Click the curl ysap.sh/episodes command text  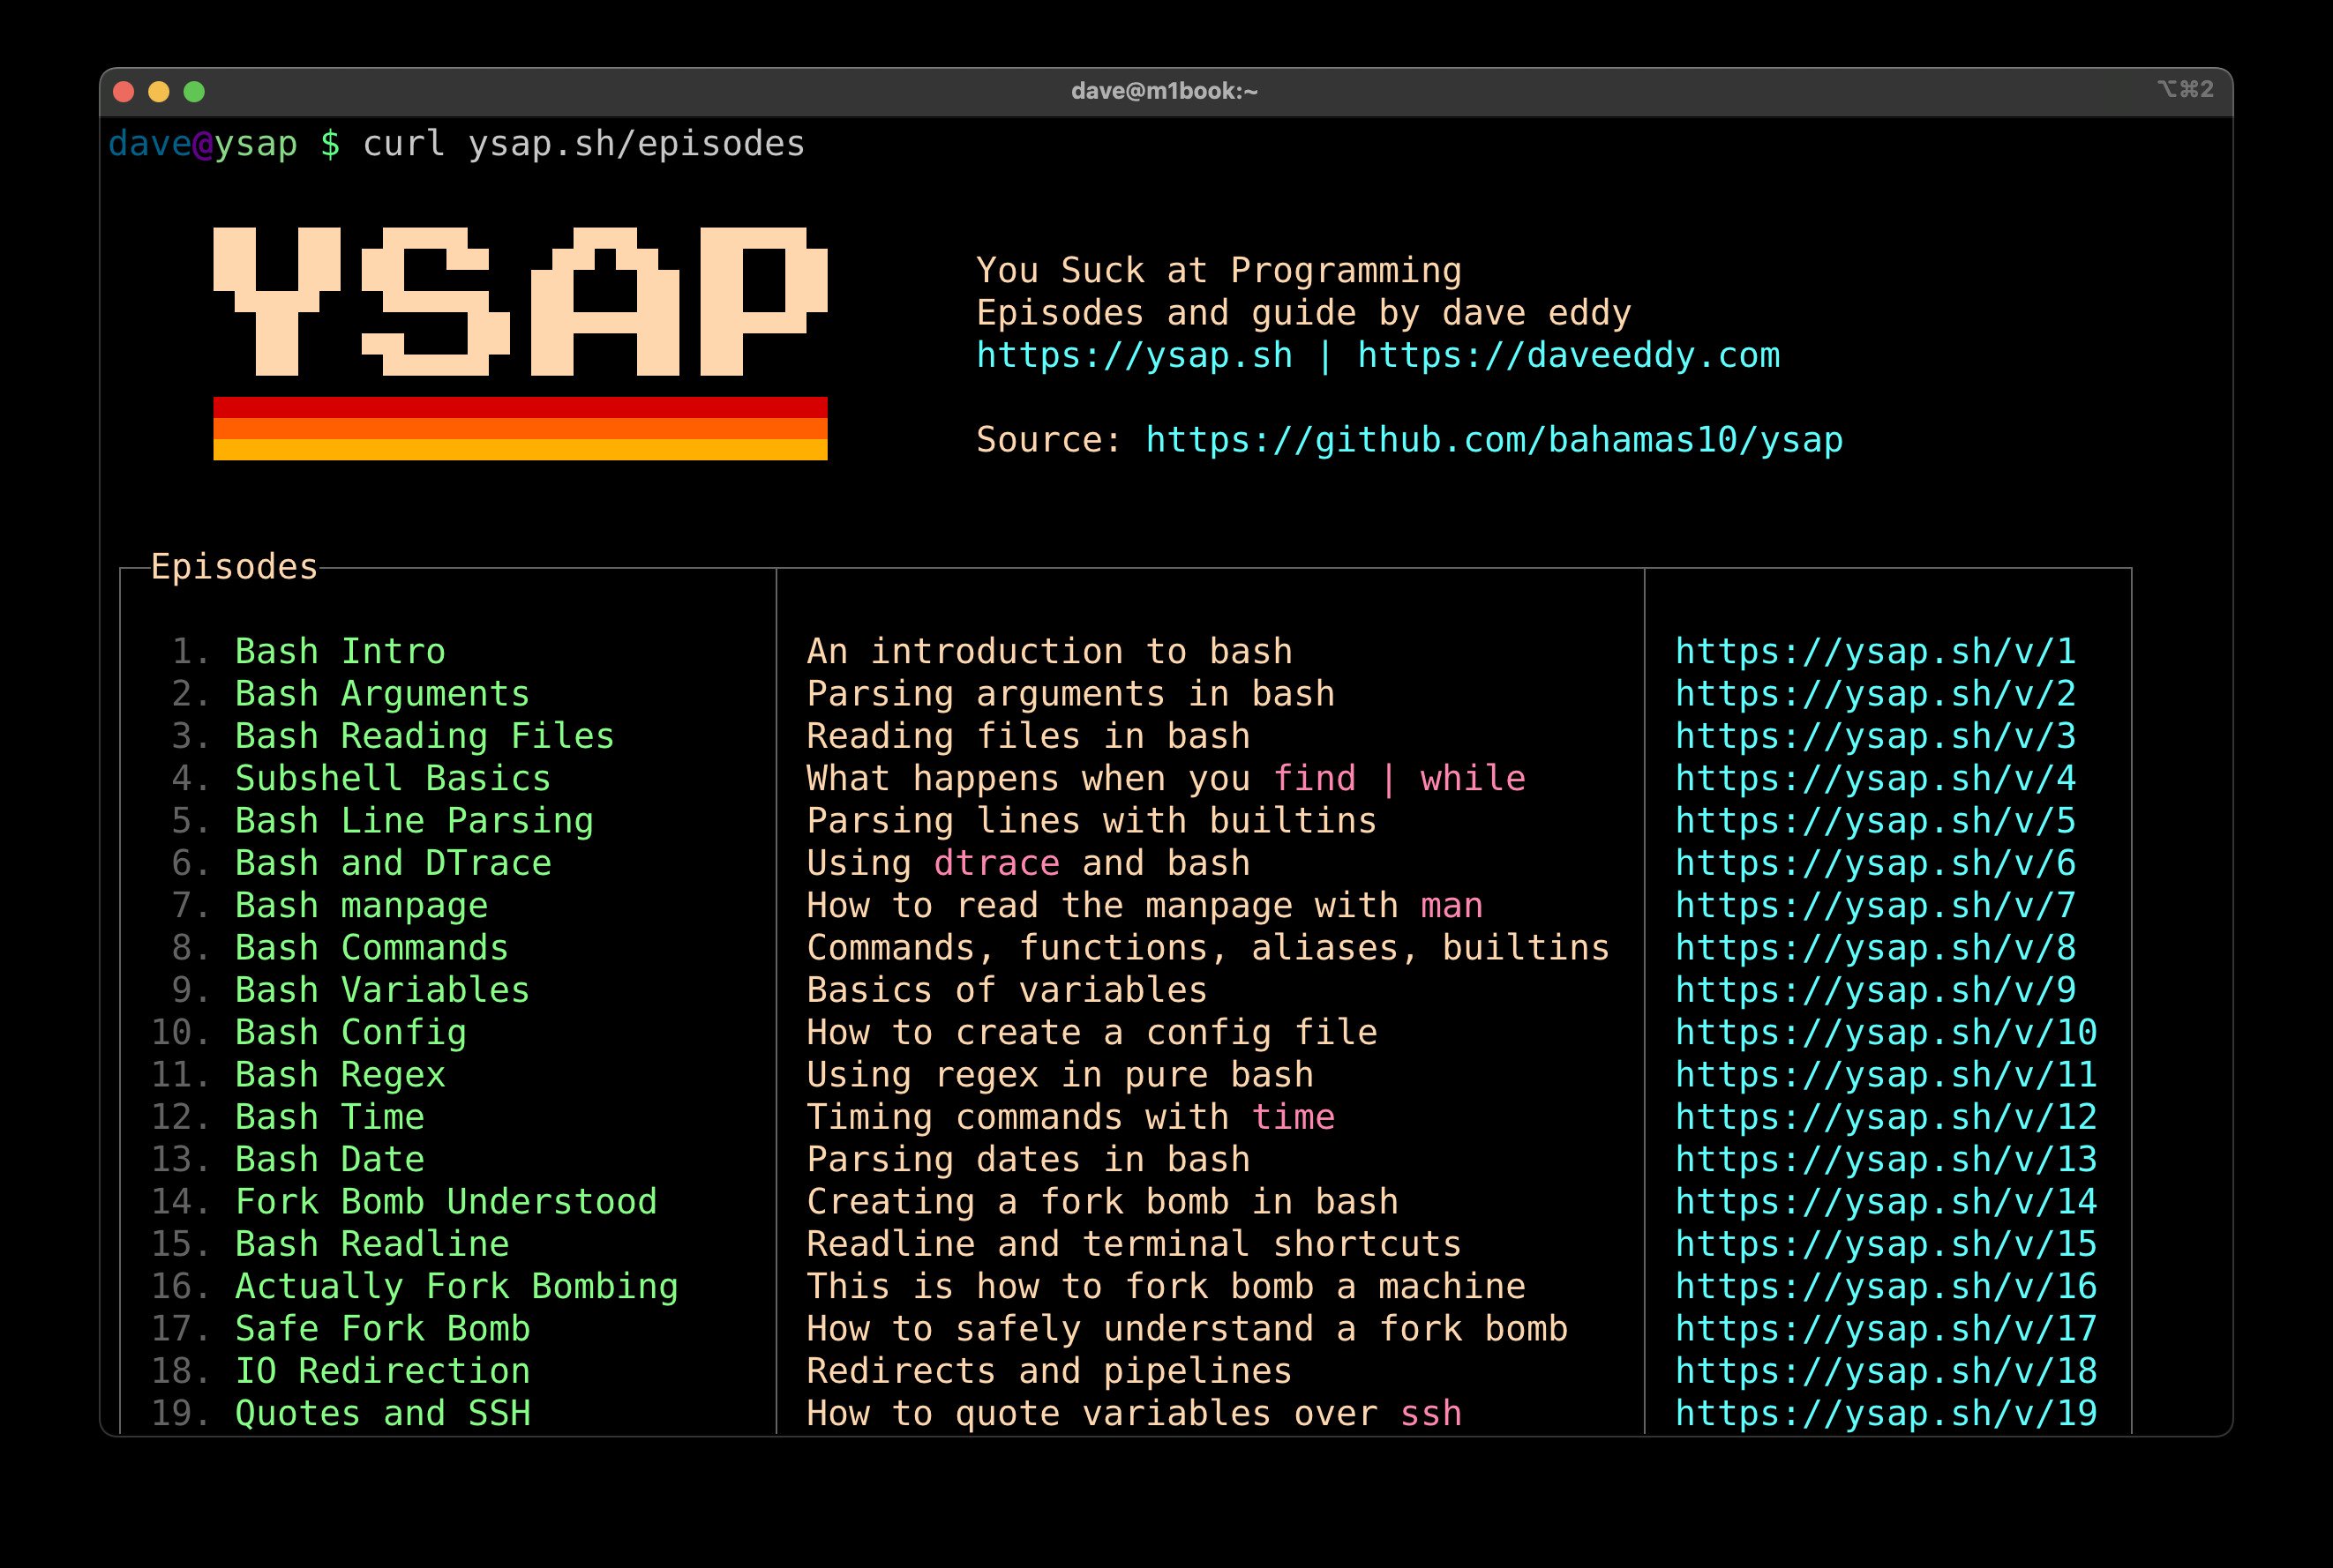click(582, 143)
